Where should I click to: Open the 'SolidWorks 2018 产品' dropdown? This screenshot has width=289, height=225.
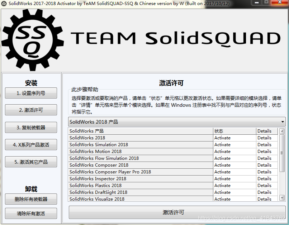click(x=177, y=122)
